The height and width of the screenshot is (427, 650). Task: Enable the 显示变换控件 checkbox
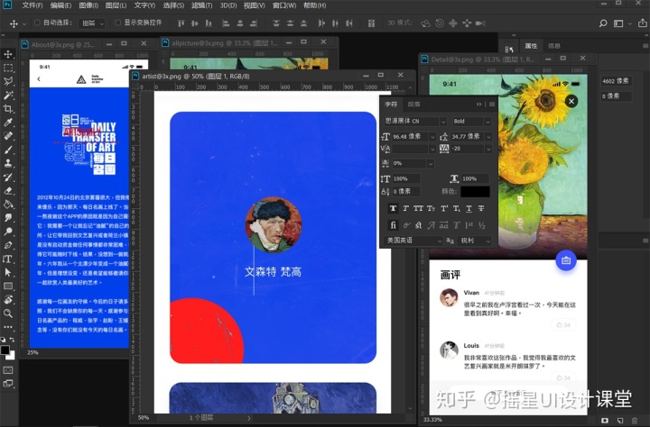pos(117,23)
